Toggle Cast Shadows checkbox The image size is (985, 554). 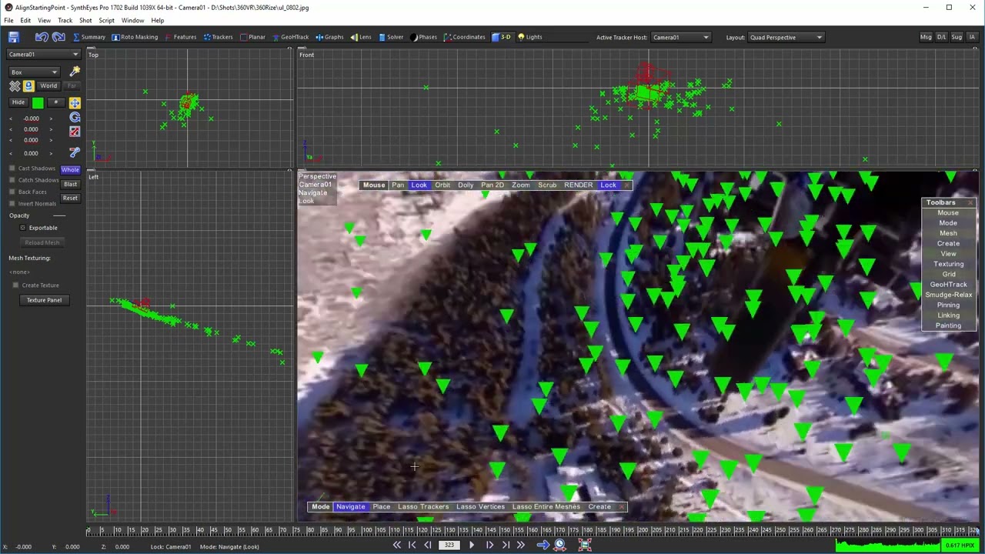pyautogui.click(x=12, y=169)
